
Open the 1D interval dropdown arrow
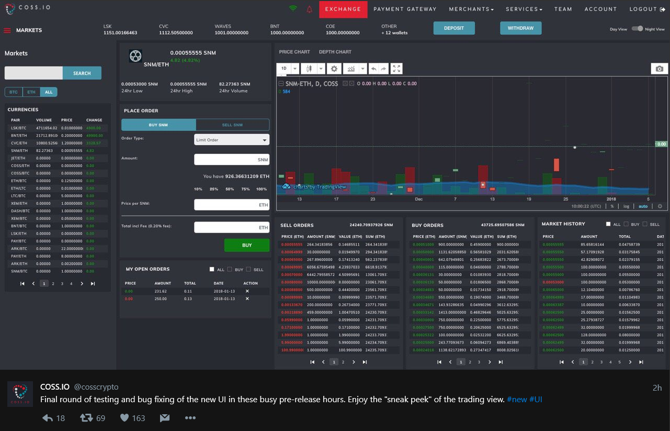pos(295,69)
